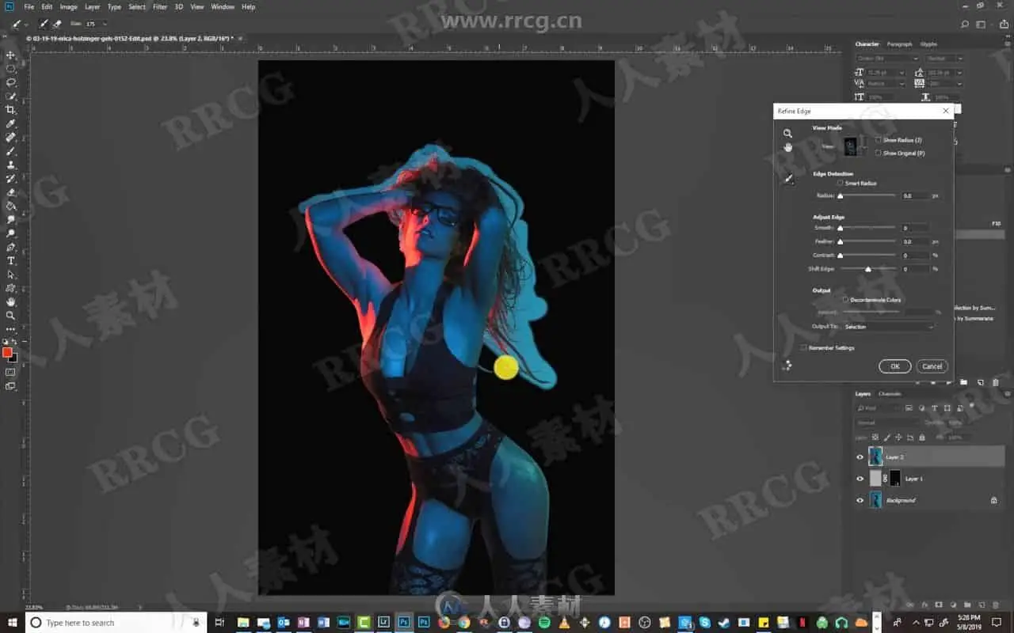Toggle Quick Mask mode in the toolbar

tap(10, 372)
